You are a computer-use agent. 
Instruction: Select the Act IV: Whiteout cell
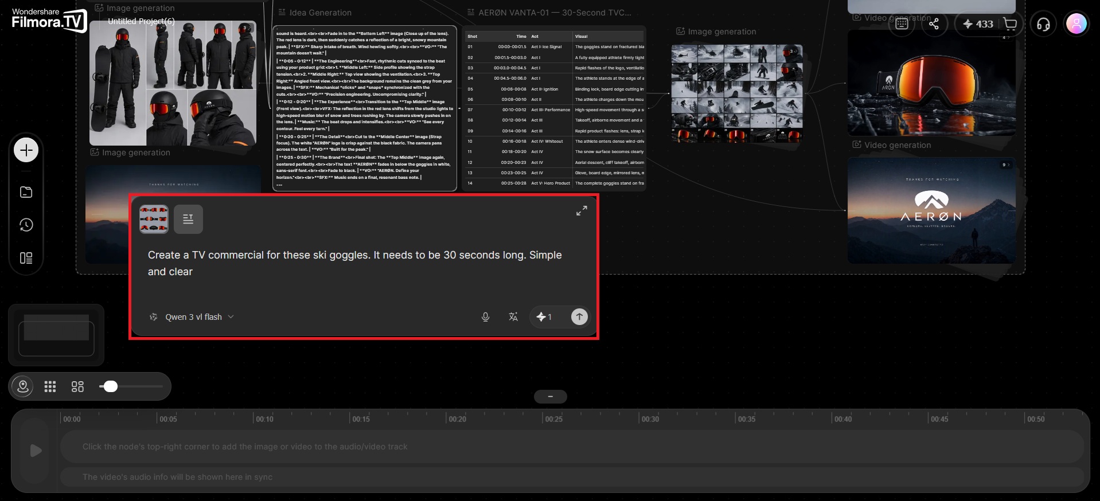coord(547,142)
